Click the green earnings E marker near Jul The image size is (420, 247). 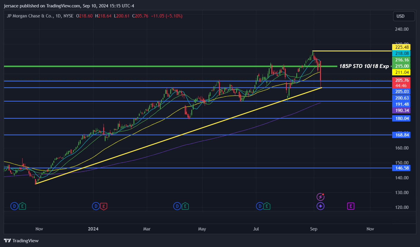tap(267, 206)
